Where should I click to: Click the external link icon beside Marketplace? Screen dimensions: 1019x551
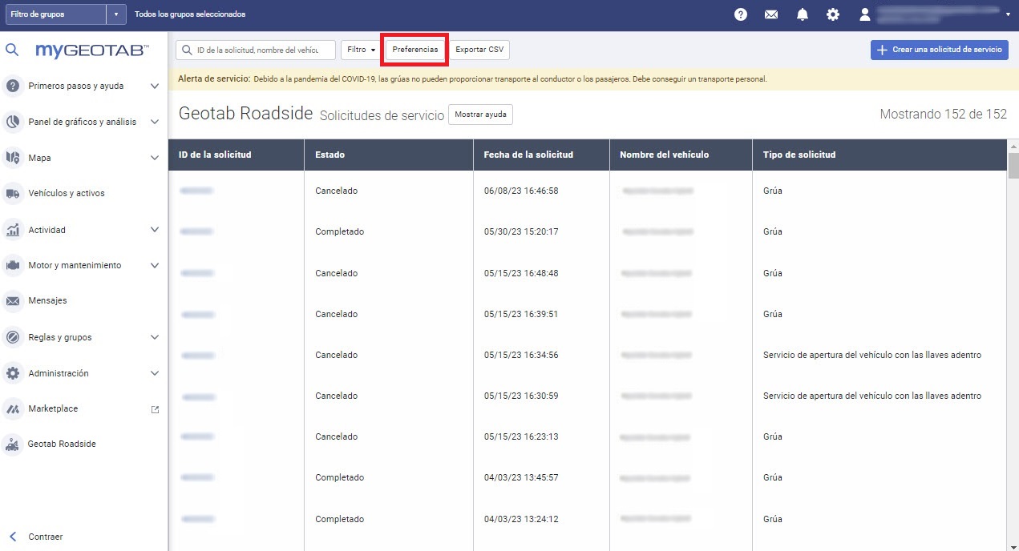156,409
